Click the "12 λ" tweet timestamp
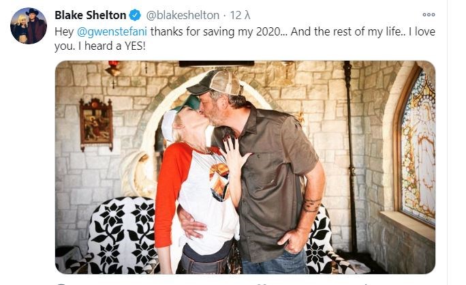466x285 pixels. tap(240, 15)
